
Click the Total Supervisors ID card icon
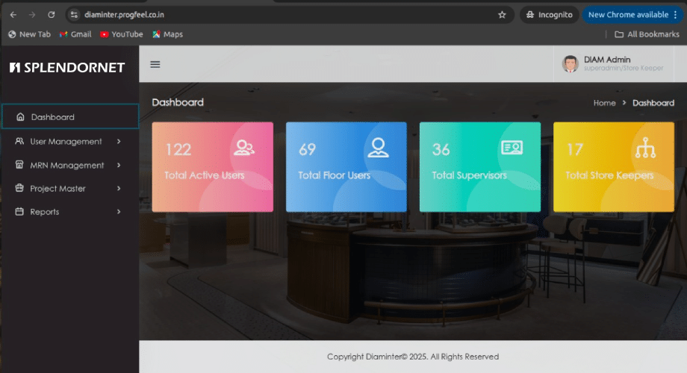(512, 148)
